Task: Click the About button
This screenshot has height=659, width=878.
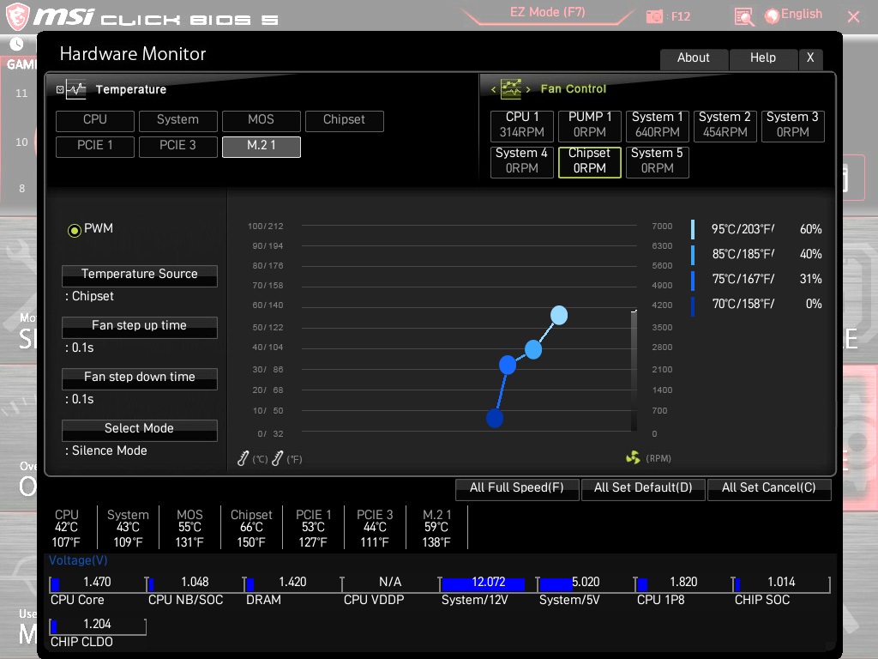Action: 694,59
